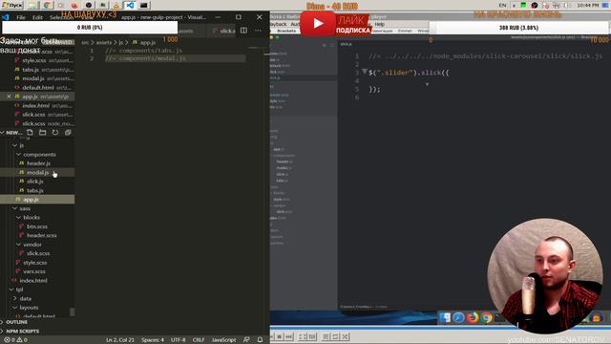Screen dimensions: 611x344
Task: Click the YouTube play logo overlay
Action: click(x=318, y=24)
